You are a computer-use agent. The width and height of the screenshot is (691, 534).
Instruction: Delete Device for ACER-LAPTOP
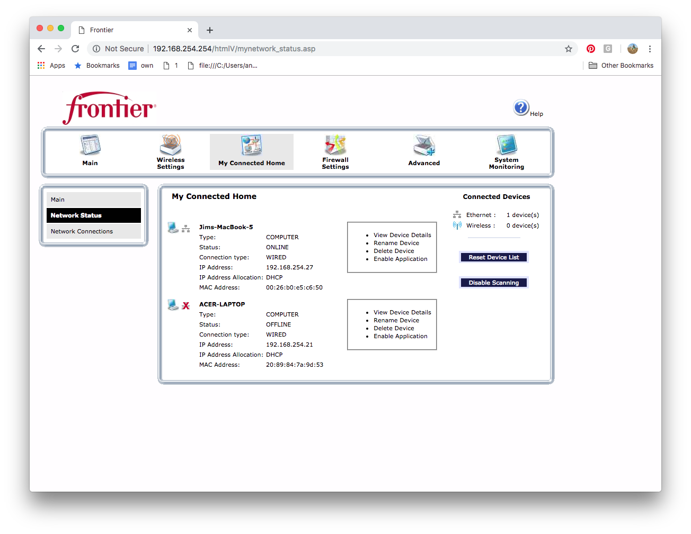click(x=394, y=328)
